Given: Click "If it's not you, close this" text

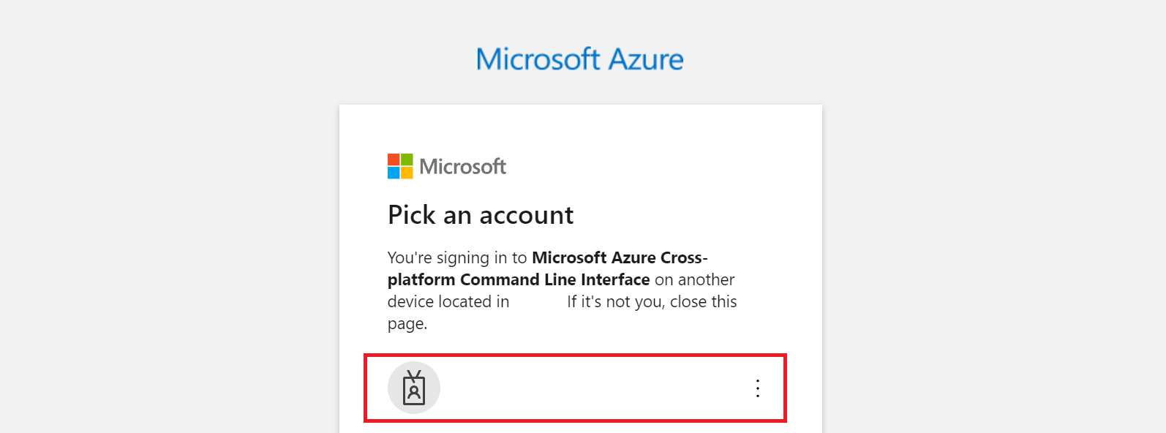Looking at the screenshot, I should pyautogui.click(x=652, y=301).
